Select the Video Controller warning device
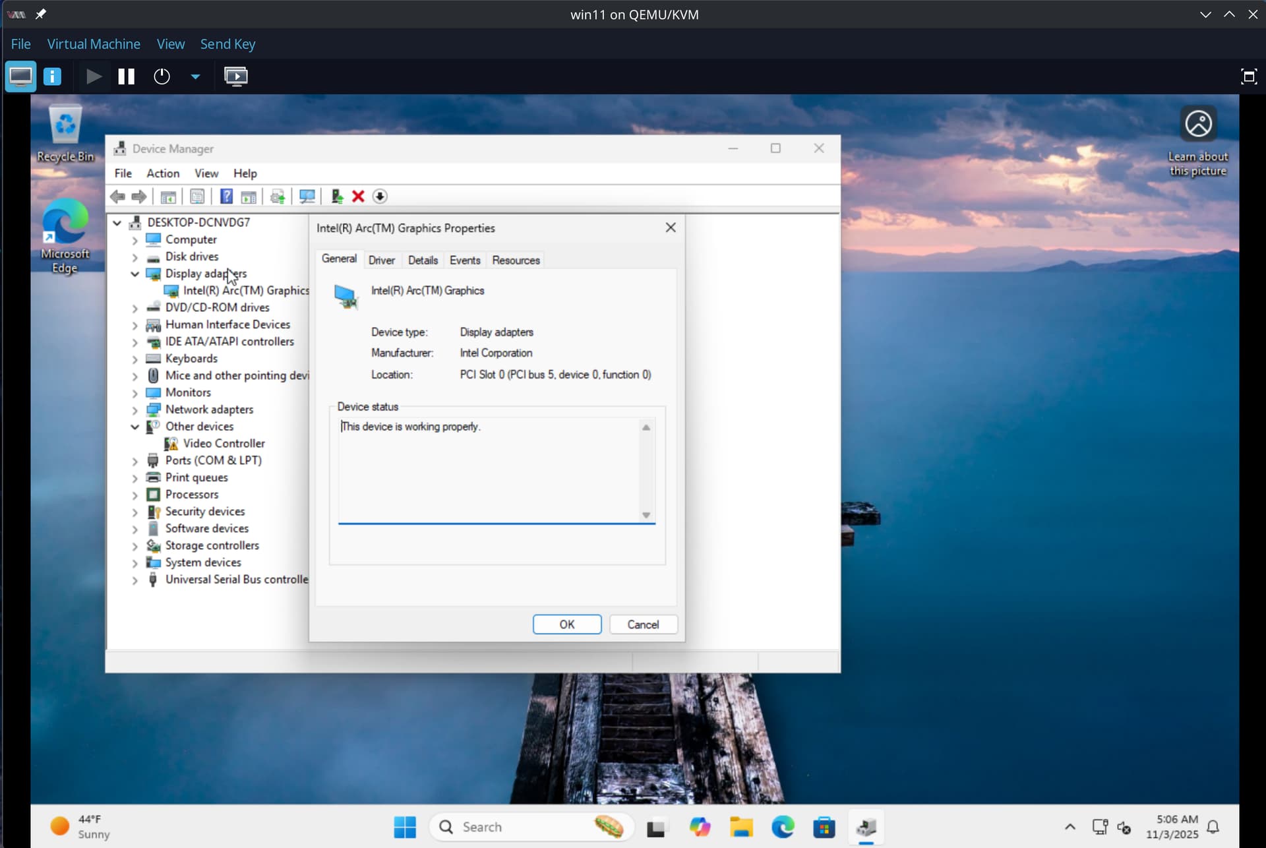The width and height of the screenshot is (1266, 848). click(x=224, y=443)
